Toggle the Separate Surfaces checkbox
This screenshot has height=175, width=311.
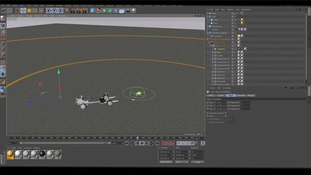(x=225, y=113)
